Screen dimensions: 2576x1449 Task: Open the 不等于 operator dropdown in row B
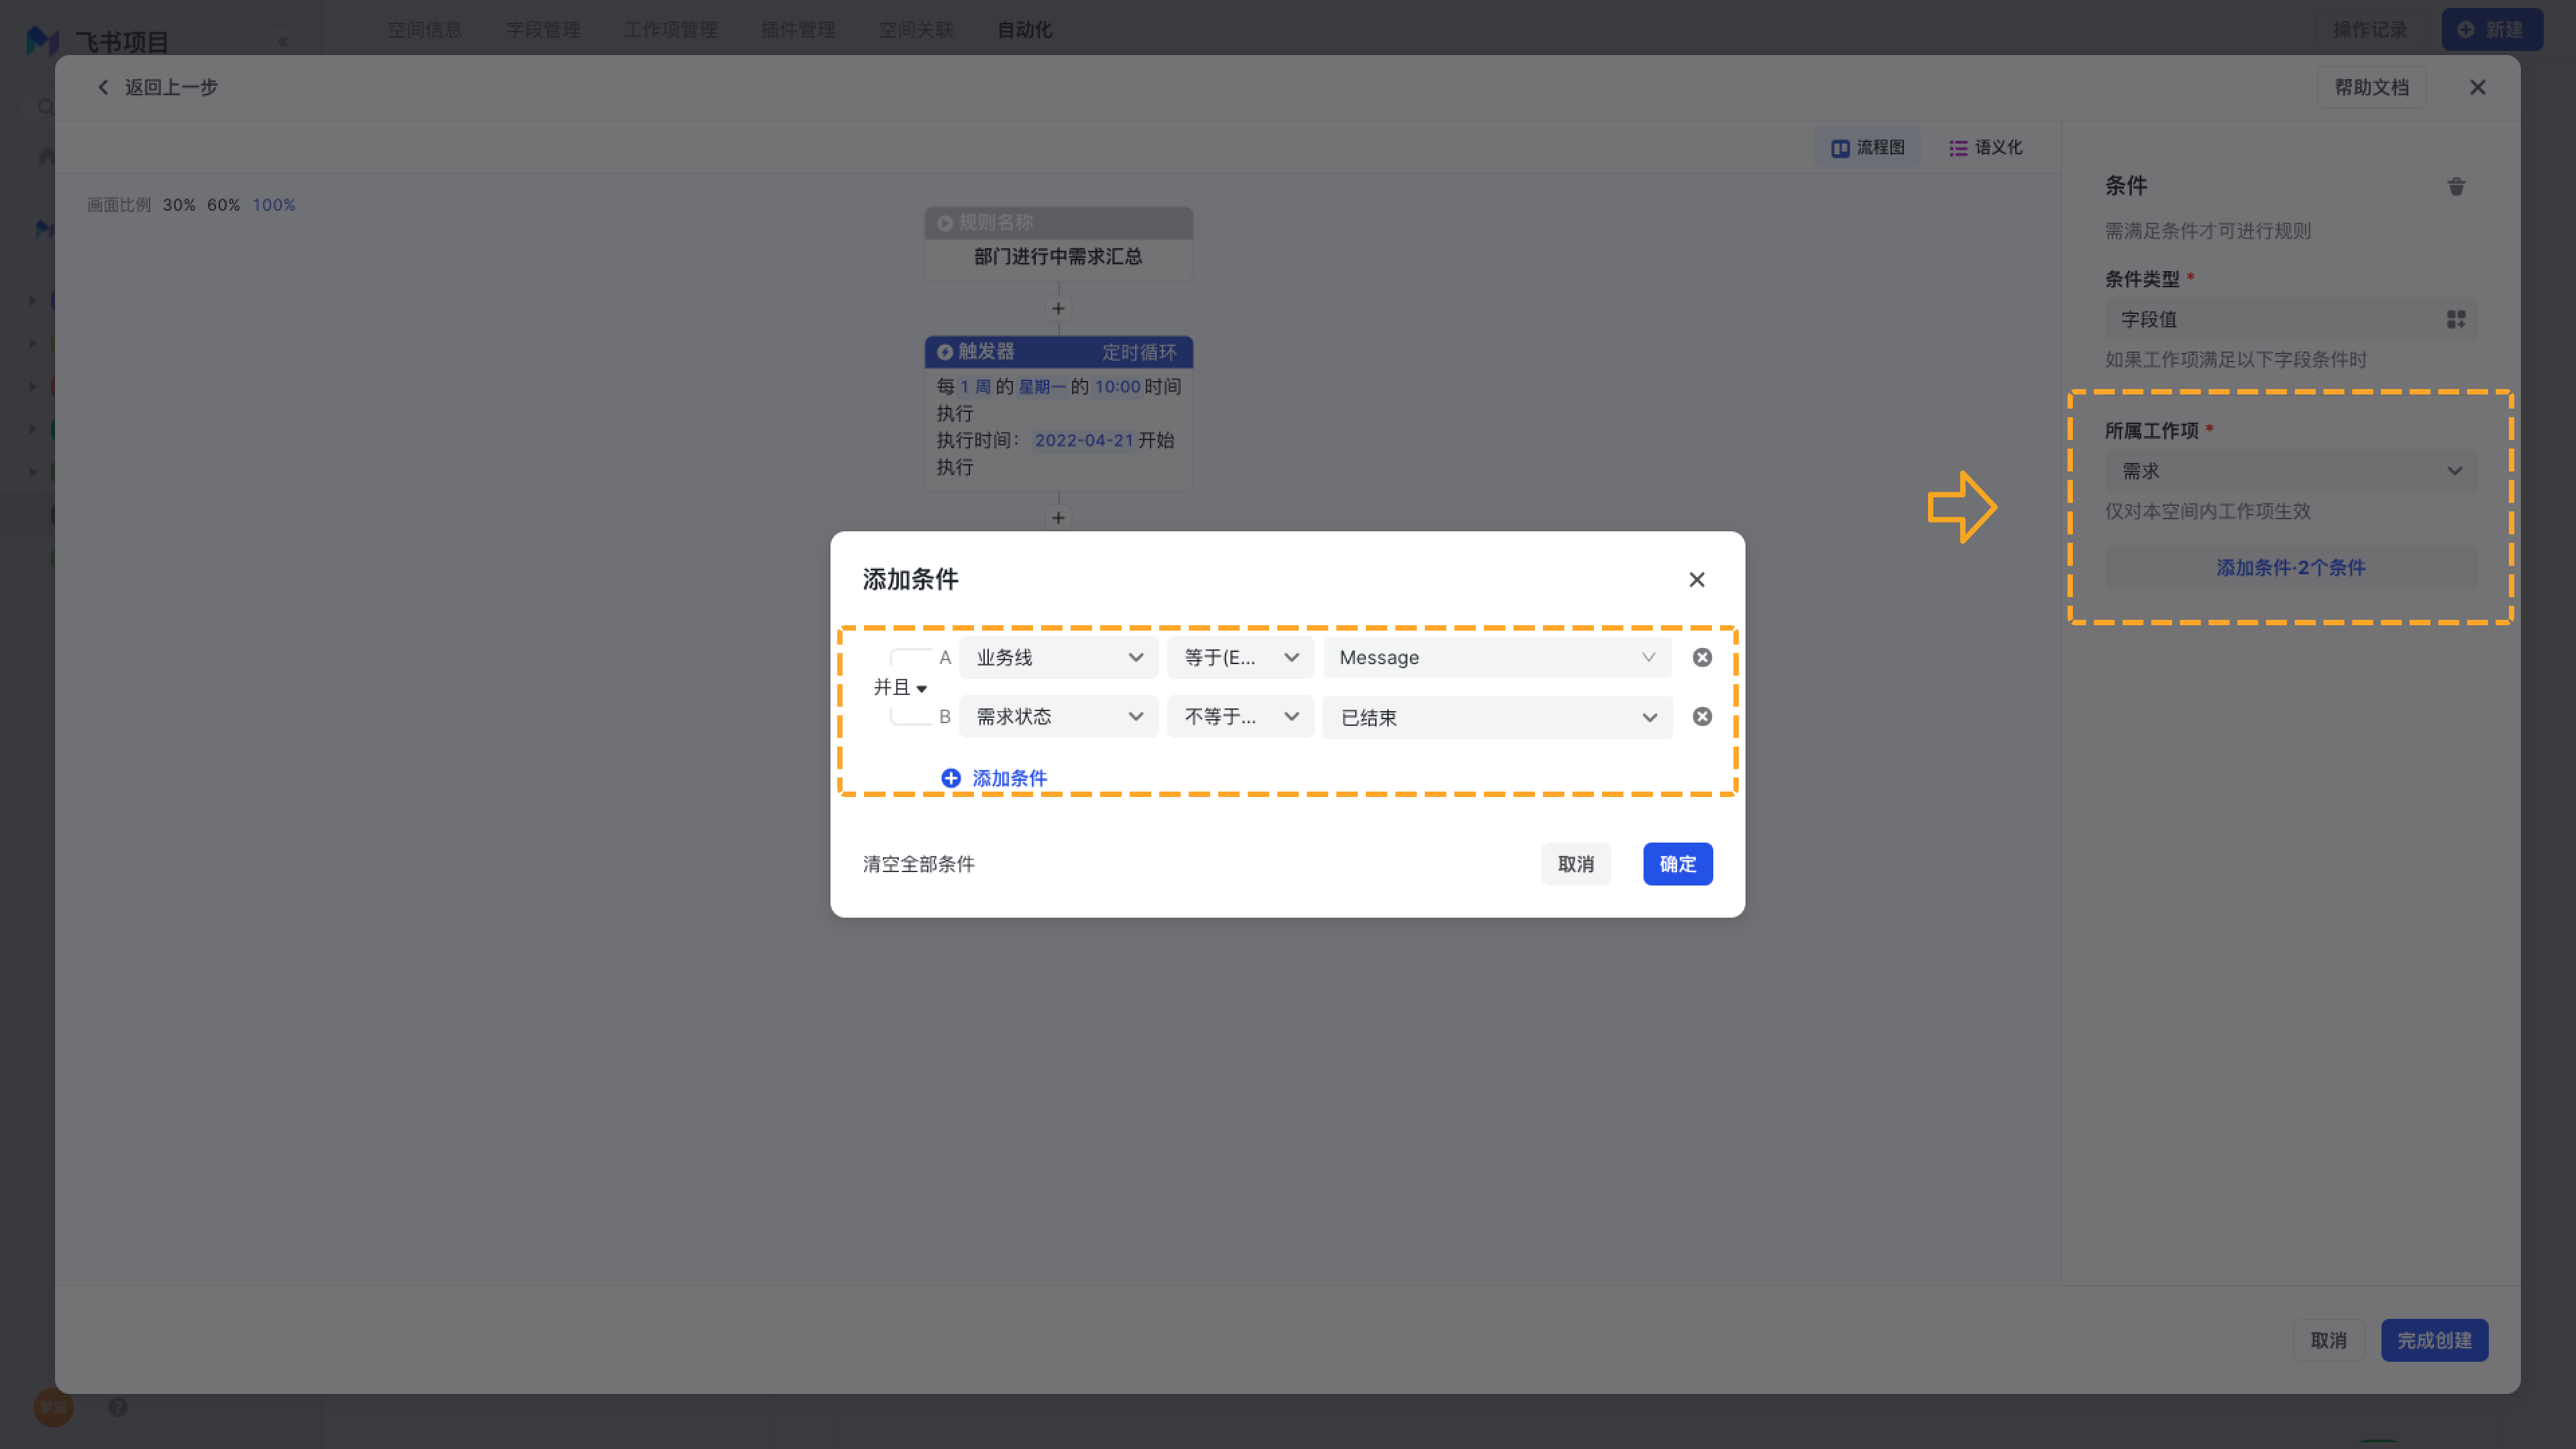[x=1240, y=716]
